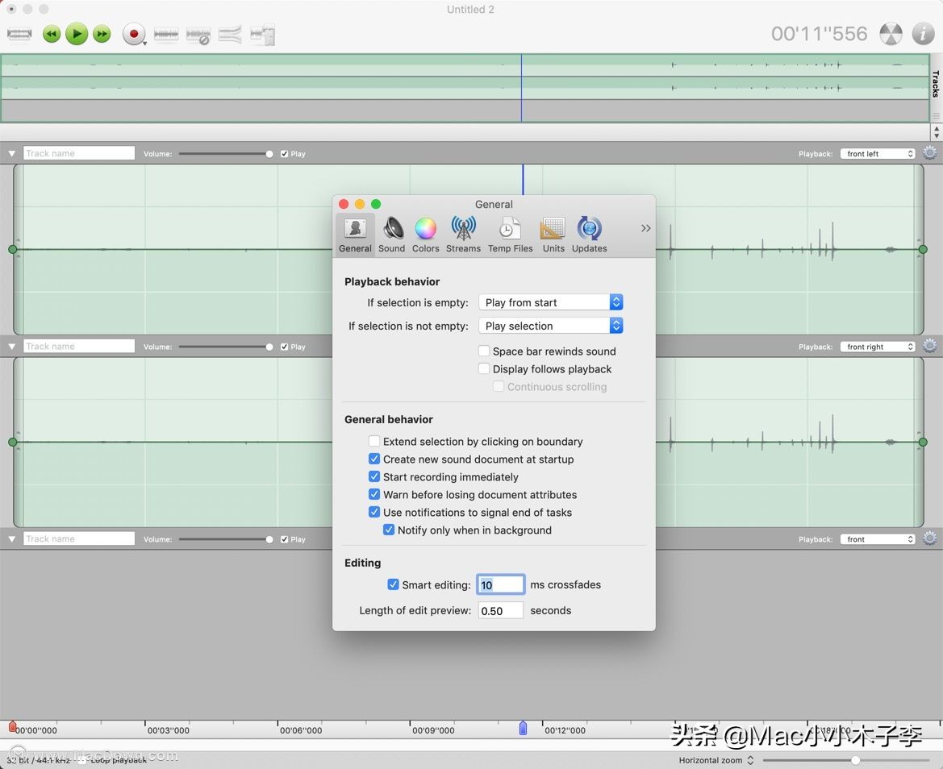Open the third track's 'front' Playback dropdown
The height and width of the screenshot is (769, 943).
tap(878, 539)
